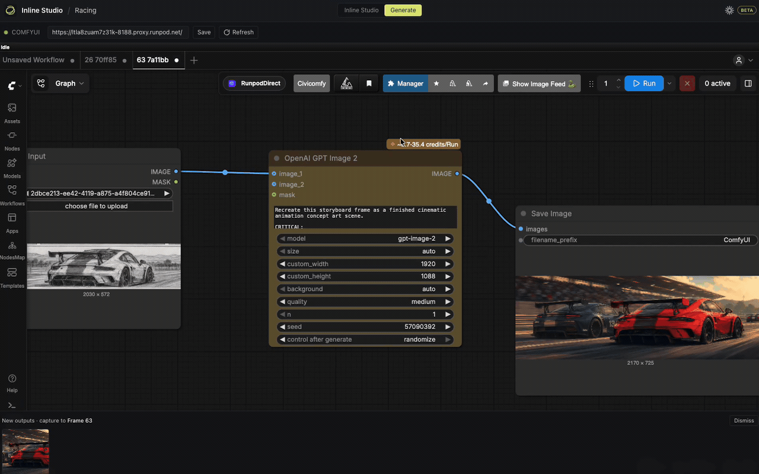
Task: Click the star favorites icon beside Manager
Action: (x=436, y=83)
